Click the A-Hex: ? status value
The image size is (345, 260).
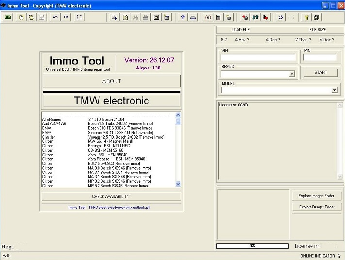(242, 40)
